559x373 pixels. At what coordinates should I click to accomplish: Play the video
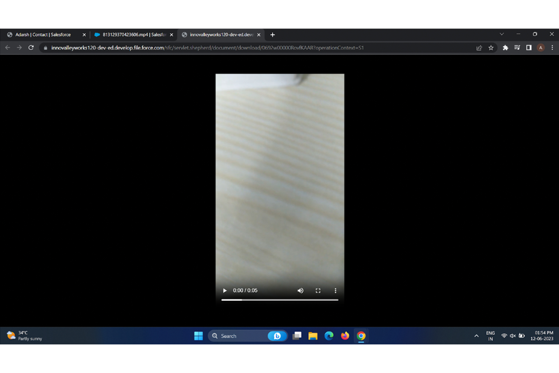pyautogui.click(x=224, y=291)
